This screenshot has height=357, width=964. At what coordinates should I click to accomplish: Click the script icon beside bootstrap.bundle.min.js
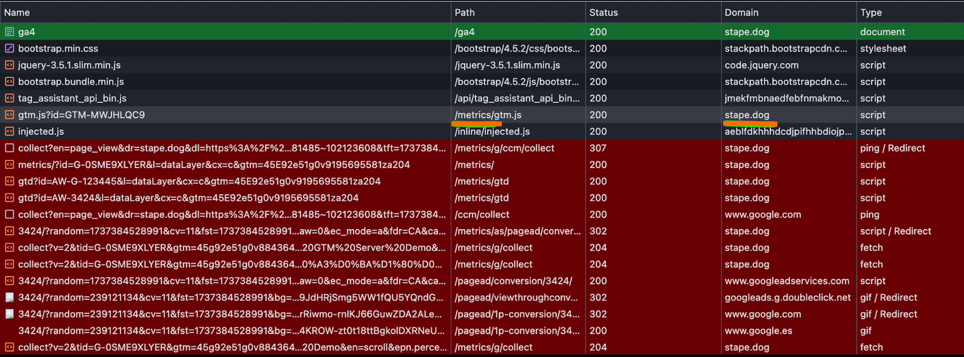coord(9,82)
